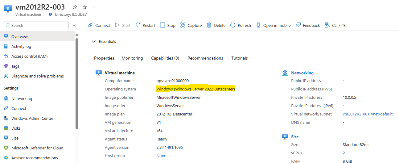Image resolution: width=399 pixels, height=163 pixels.
Task: Open the more options ellipsis beside the title
Action: [95, 7]
